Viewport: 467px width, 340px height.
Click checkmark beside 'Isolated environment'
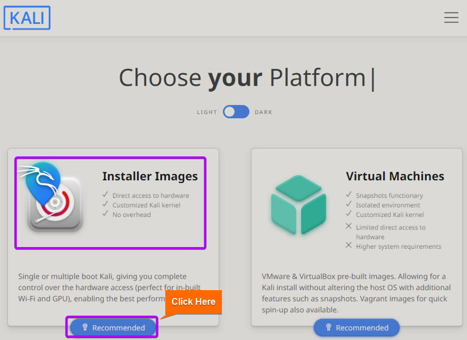(349, 203)
